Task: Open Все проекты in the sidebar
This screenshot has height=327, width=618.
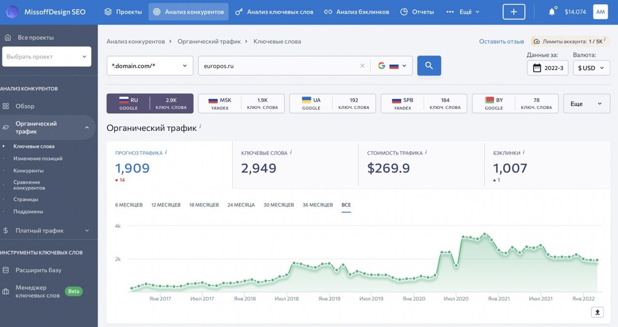Action: [x=36, y=38]
